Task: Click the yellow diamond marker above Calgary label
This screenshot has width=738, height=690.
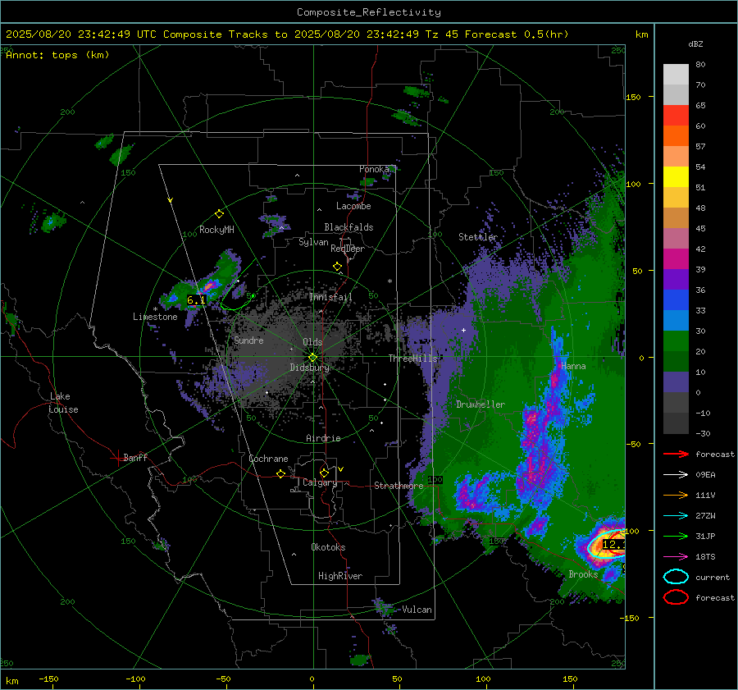Action: tap(324, 473)
